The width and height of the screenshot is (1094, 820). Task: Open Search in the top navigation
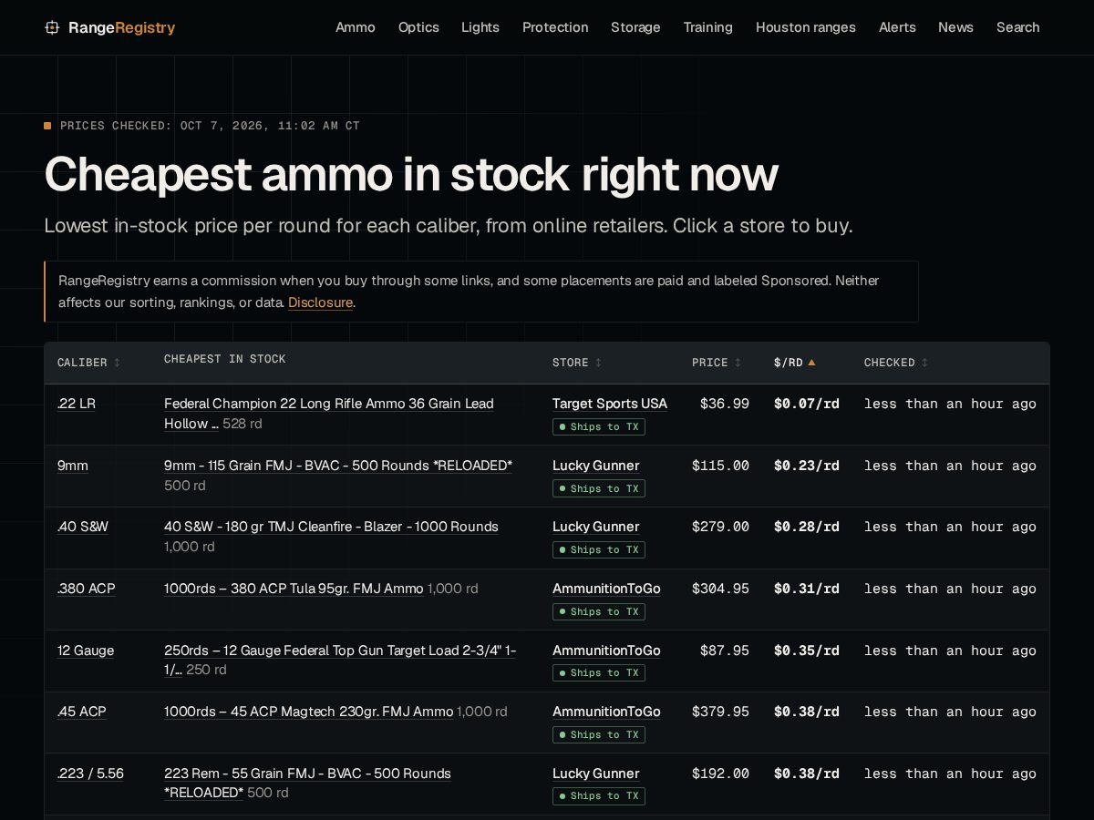click(1017, 27)
